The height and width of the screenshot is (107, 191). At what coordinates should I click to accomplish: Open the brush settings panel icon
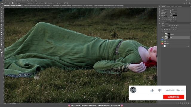[13, 3]
